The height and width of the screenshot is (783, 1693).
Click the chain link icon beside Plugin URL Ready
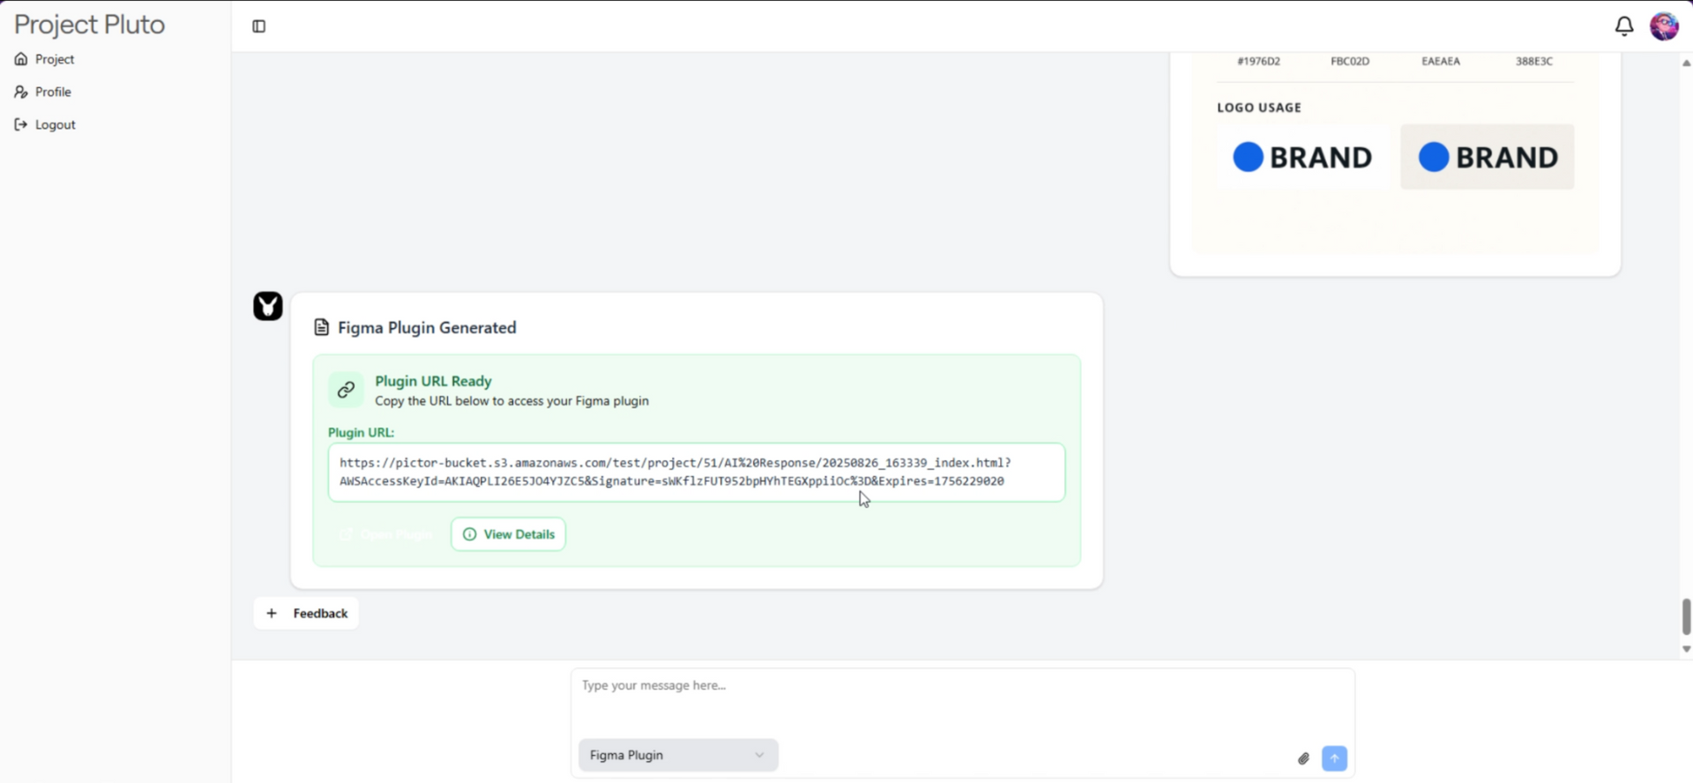pos(347,390)
